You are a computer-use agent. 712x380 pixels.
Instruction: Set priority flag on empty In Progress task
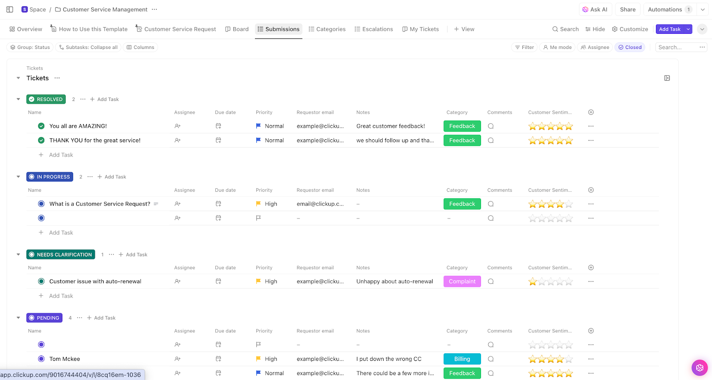tap(258, 218)
